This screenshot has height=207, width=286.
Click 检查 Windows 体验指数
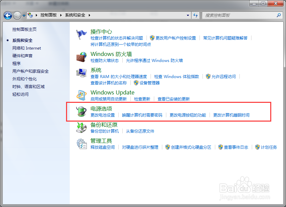(x=177, y=76)
